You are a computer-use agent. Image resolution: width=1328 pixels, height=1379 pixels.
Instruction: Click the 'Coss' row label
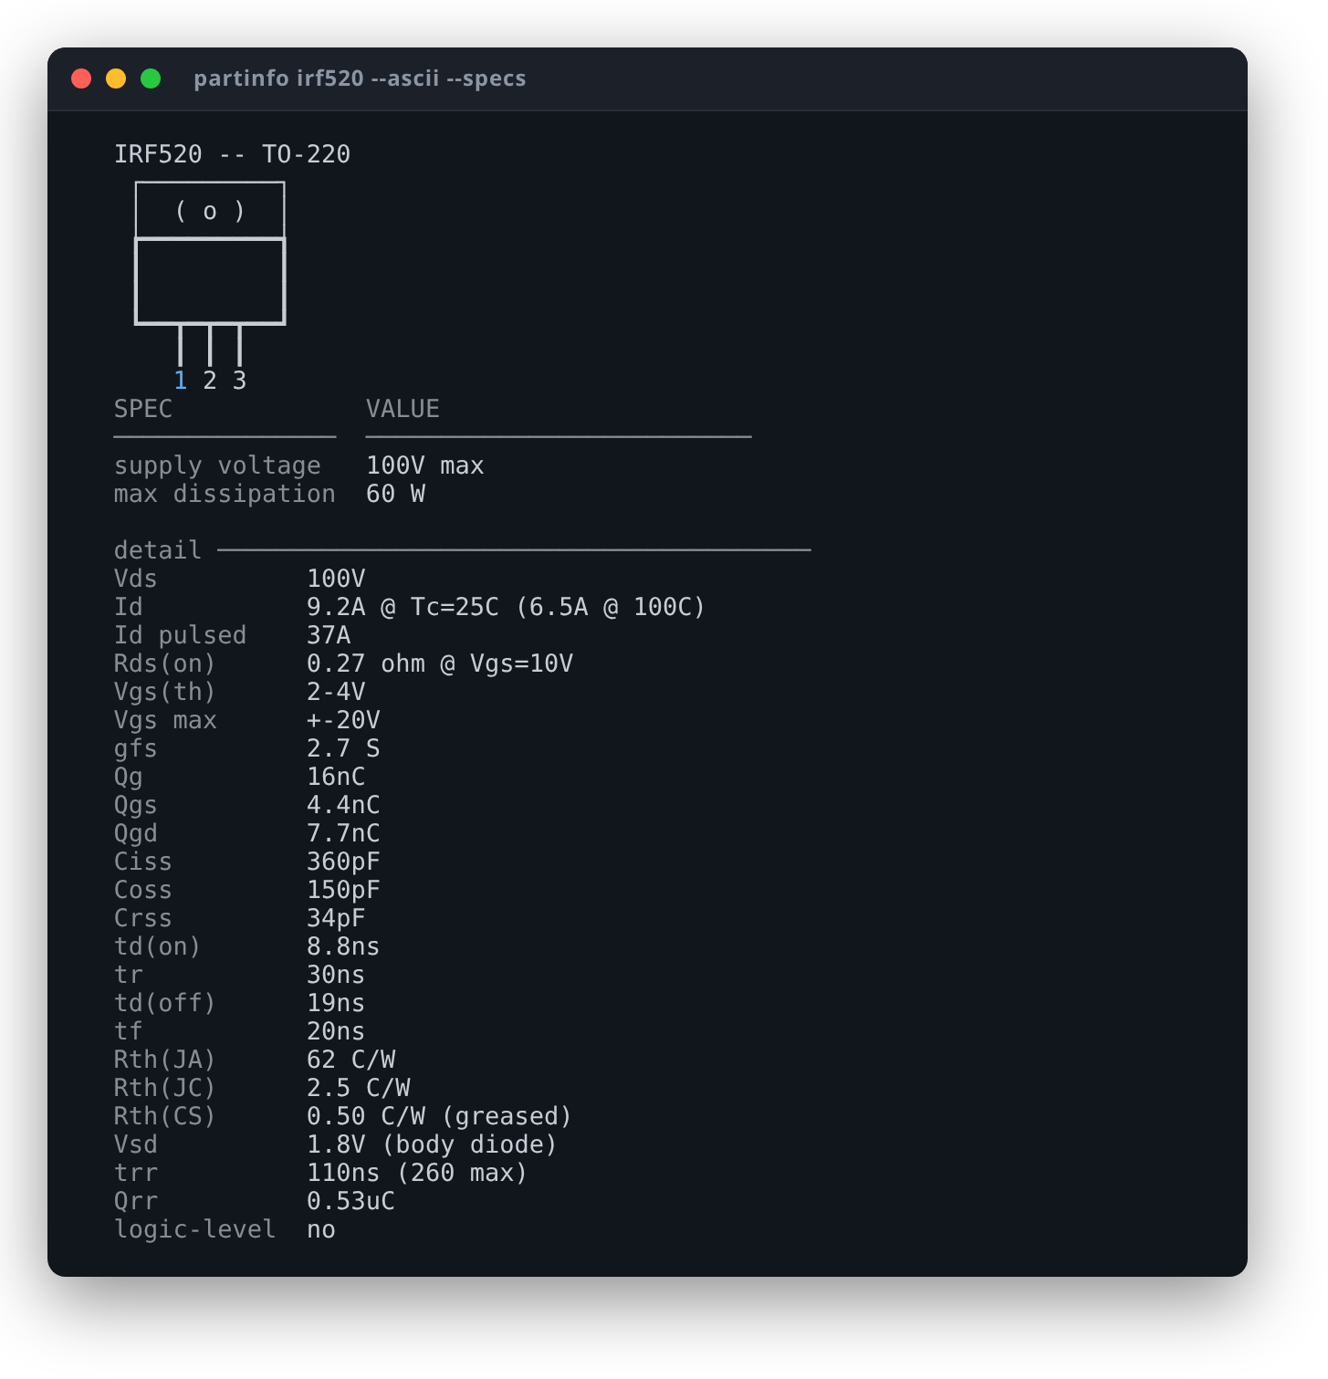click(x=143, y=890)
